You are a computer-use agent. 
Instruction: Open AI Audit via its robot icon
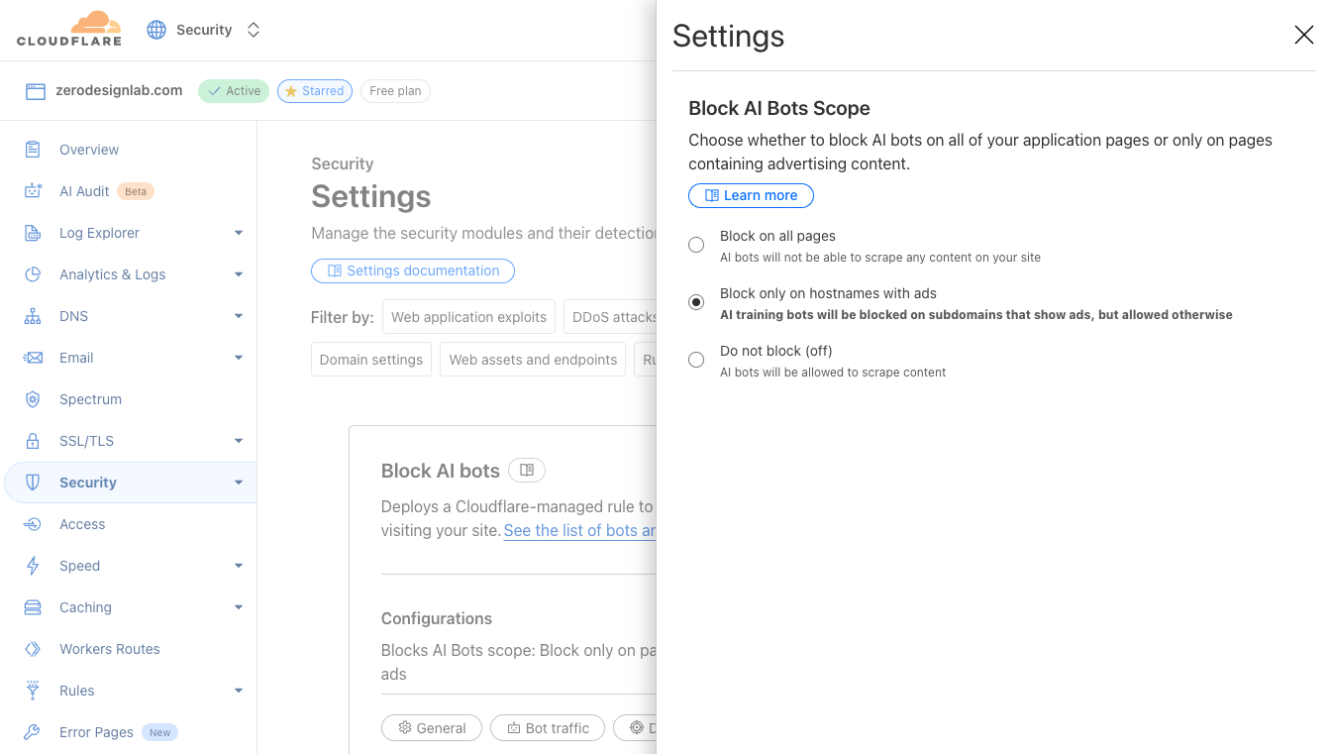tap(33, 191)
